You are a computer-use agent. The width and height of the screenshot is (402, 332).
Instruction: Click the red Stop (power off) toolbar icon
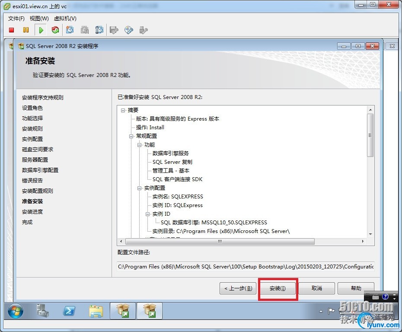(11, 30)
